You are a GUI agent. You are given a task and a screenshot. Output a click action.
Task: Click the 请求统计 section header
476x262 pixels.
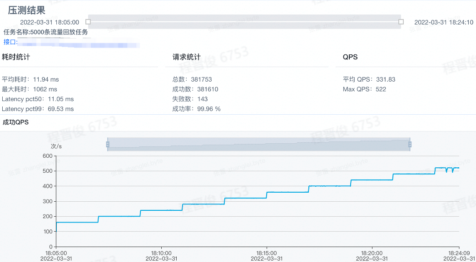pos(186,57)
